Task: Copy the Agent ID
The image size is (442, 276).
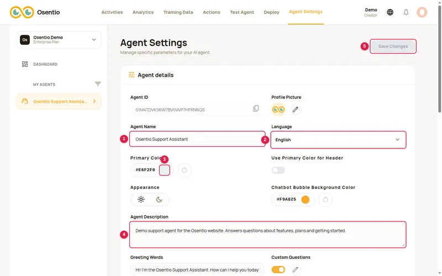Action: (256, 108)
